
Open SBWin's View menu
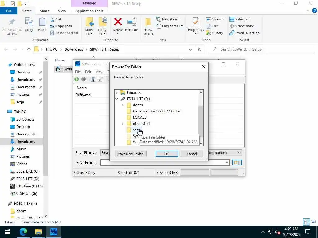pyautogui.click(x=99, y=72)
